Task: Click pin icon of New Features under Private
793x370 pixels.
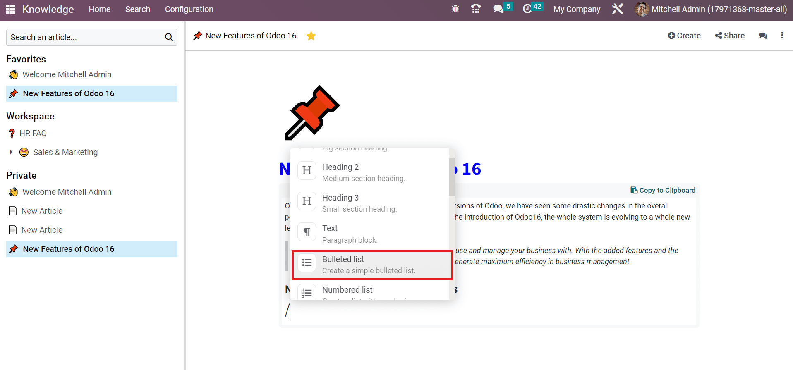Action: coord(14,249)
